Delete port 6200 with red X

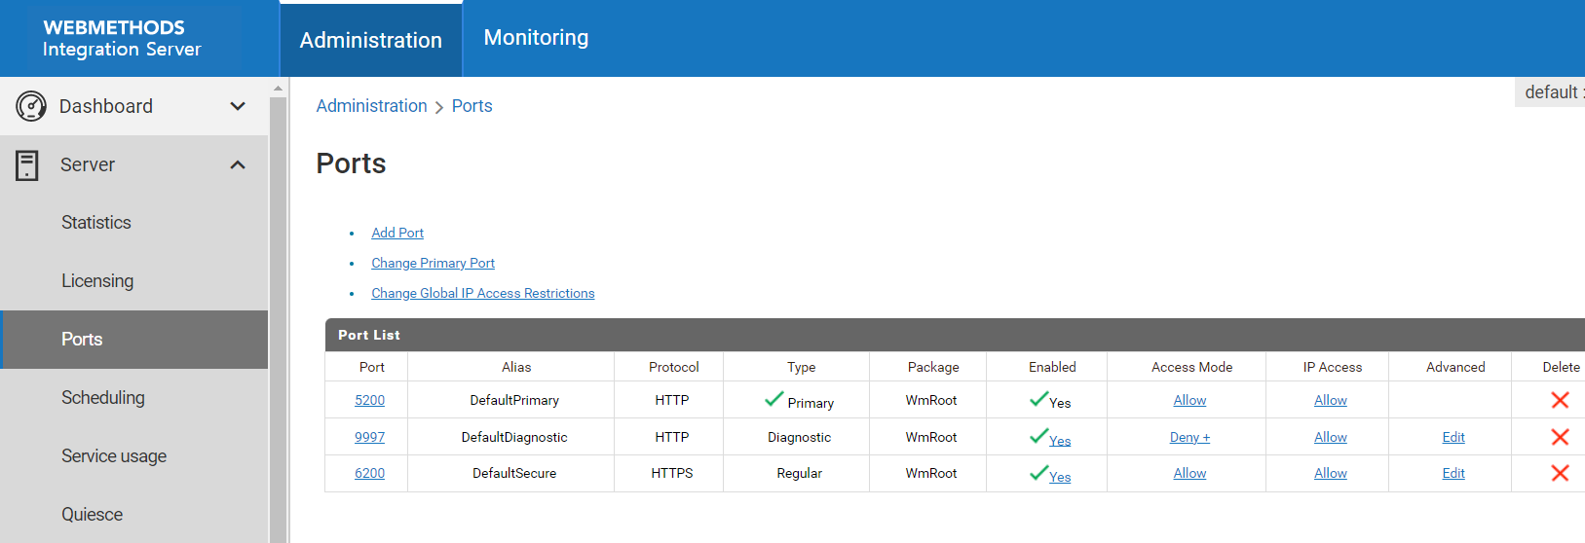pyautogui.click(x=1560, y=473)
